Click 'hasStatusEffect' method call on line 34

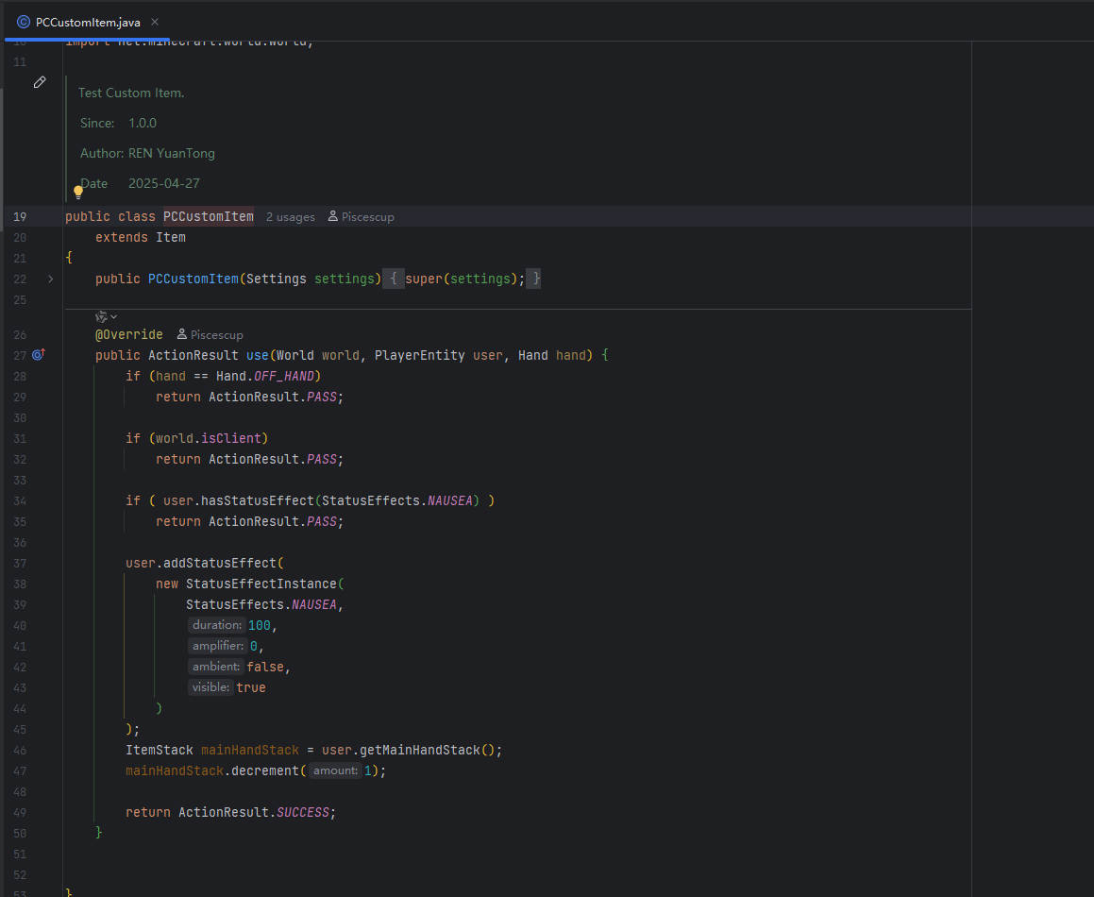click(258, 501)
